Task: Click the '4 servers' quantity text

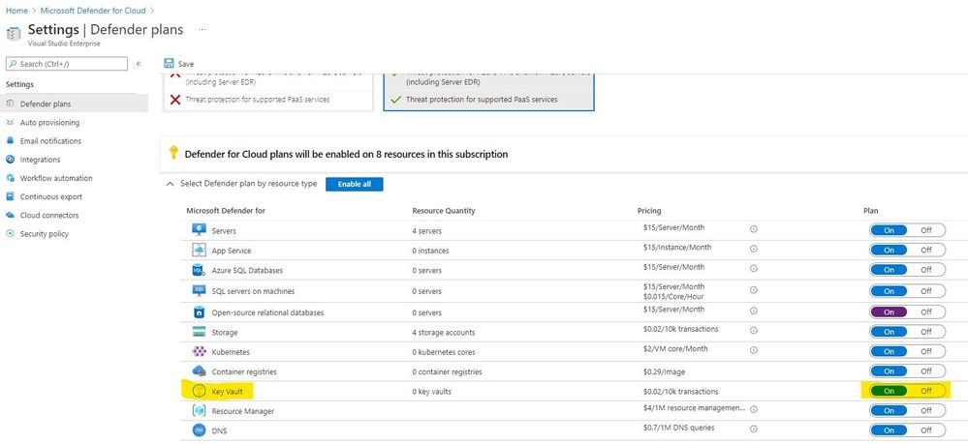Action: (x=426, y=231)
